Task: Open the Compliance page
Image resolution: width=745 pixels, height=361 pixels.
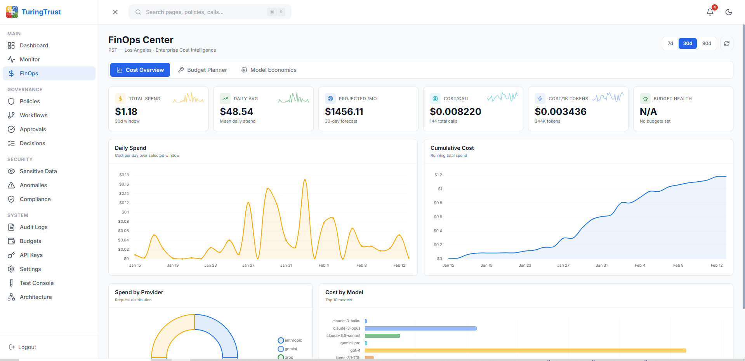Action: [35, 199]
